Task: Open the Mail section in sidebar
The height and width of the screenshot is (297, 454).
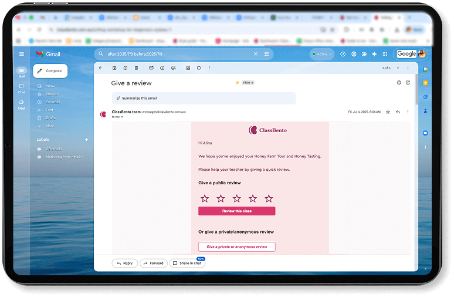Action: point(22,72)
